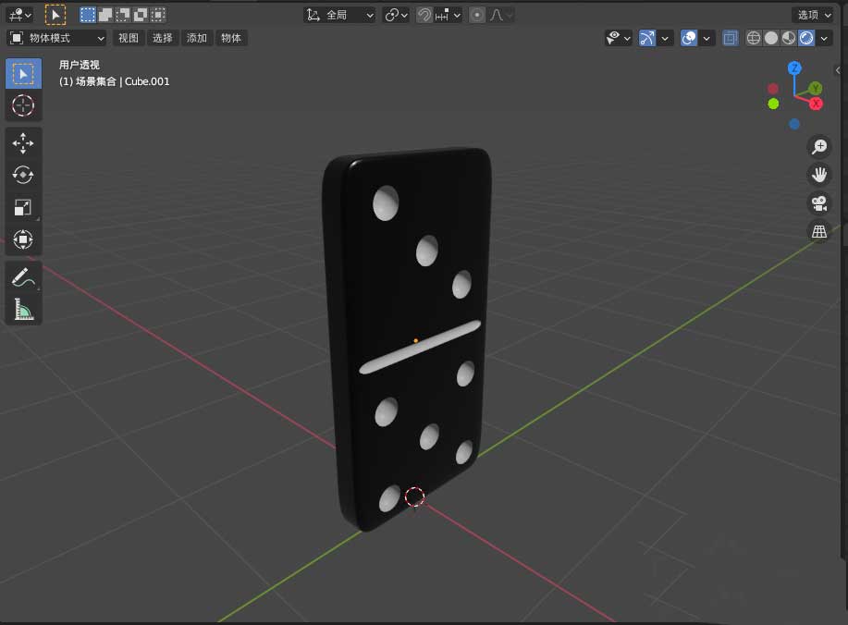848x625 pixels.
Task: Toggle proportional editing circle icon
Action: [x=477, y=15]
